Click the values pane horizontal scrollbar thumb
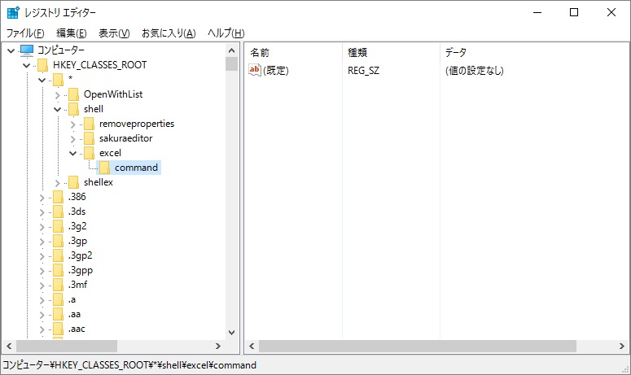This screenshot has height=375, width=631. [418, 346]
